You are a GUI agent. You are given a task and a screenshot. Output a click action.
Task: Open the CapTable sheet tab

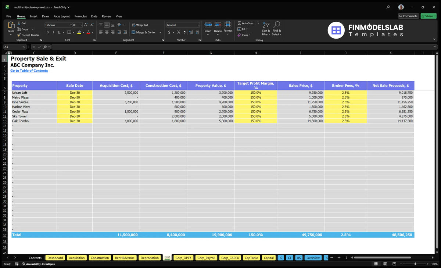(251, 258)
